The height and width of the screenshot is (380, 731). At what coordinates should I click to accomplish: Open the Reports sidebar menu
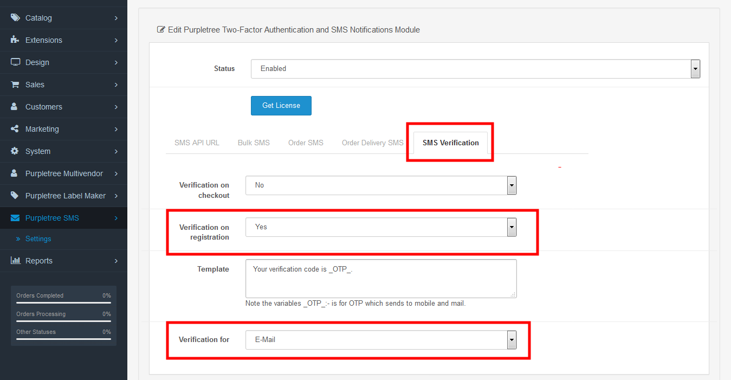coord(63,261)
